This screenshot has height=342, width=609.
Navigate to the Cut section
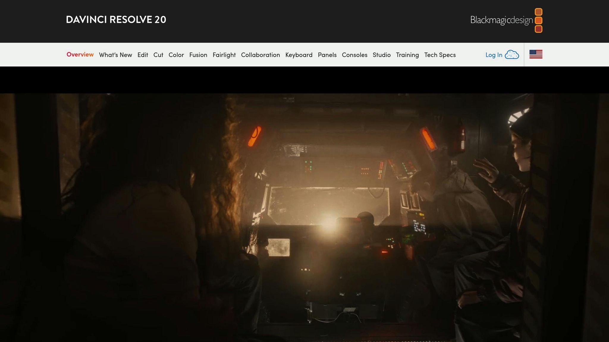click(158, 55)
